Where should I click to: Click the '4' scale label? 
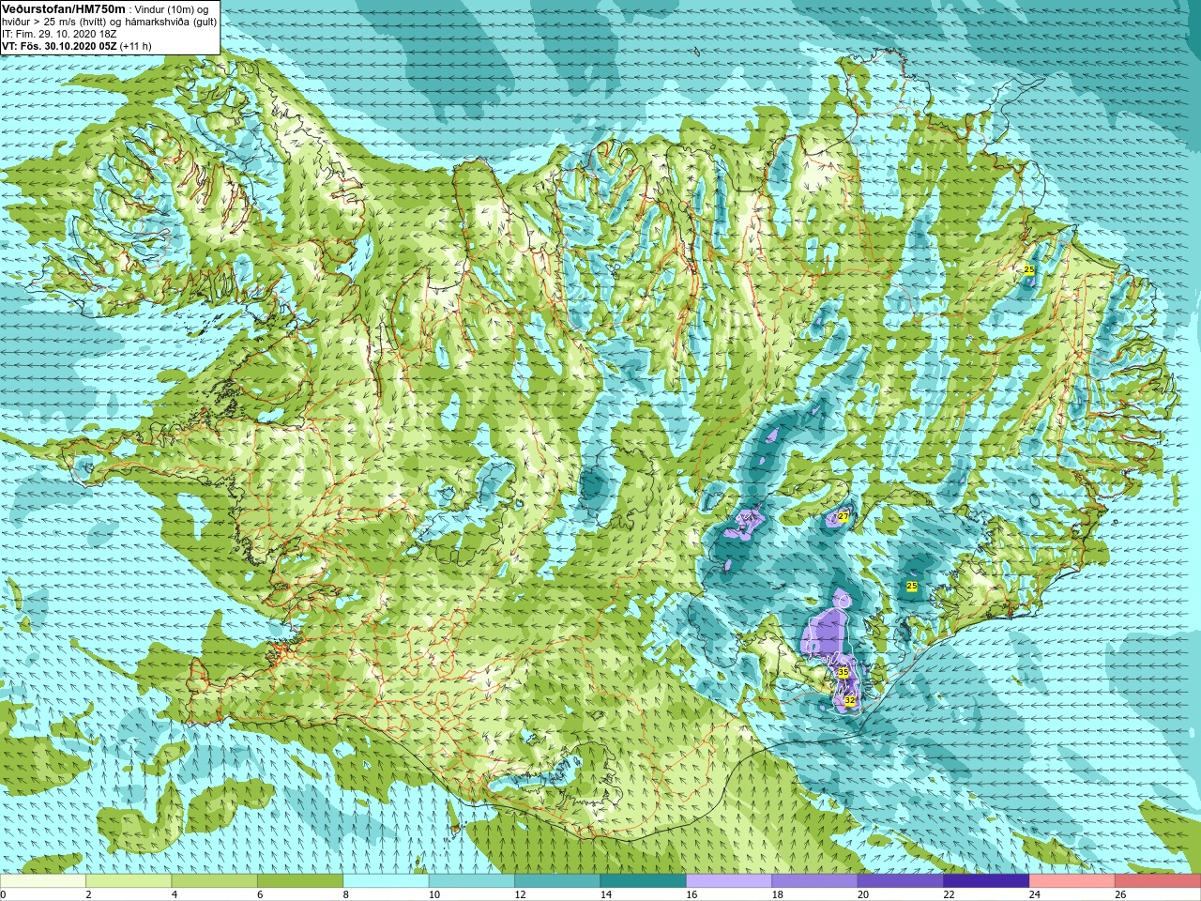174,894
